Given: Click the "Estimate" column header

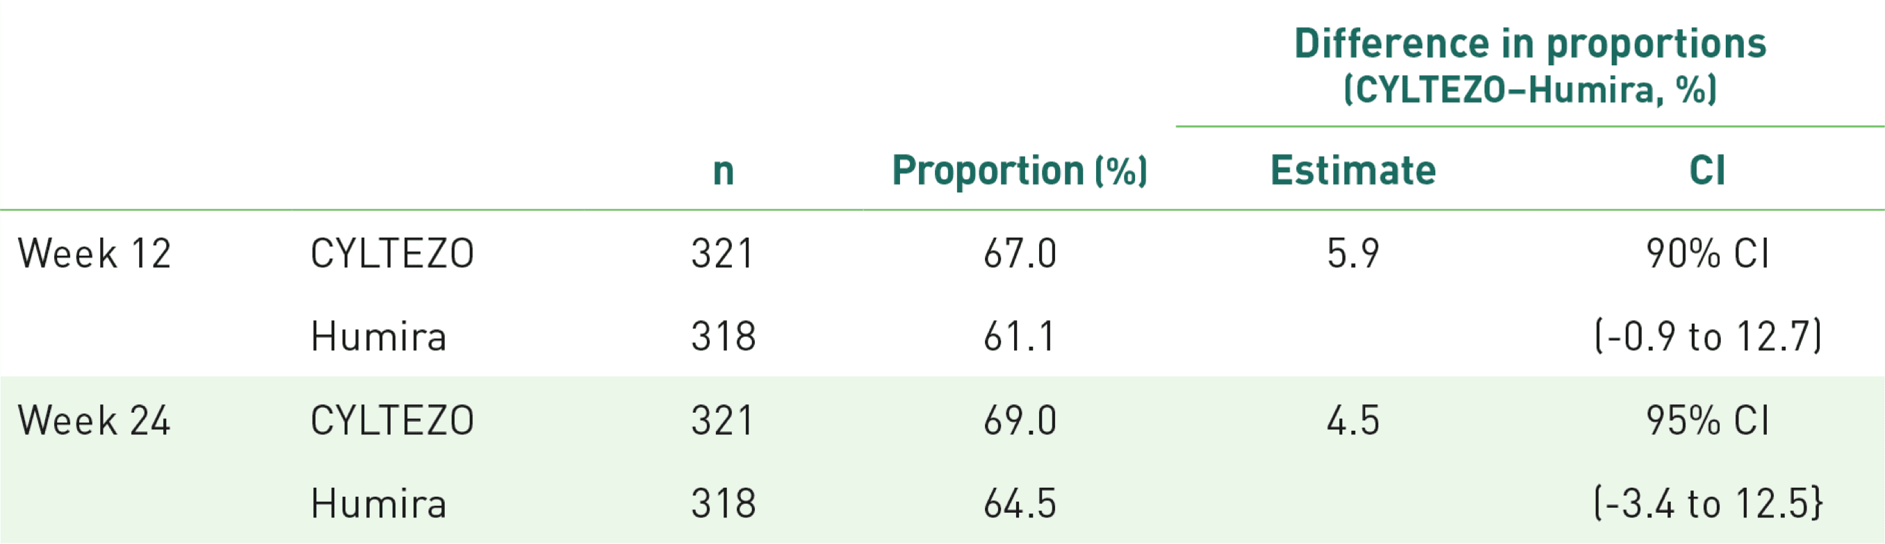Looking at the screenshot, I should pos(1353,170).
